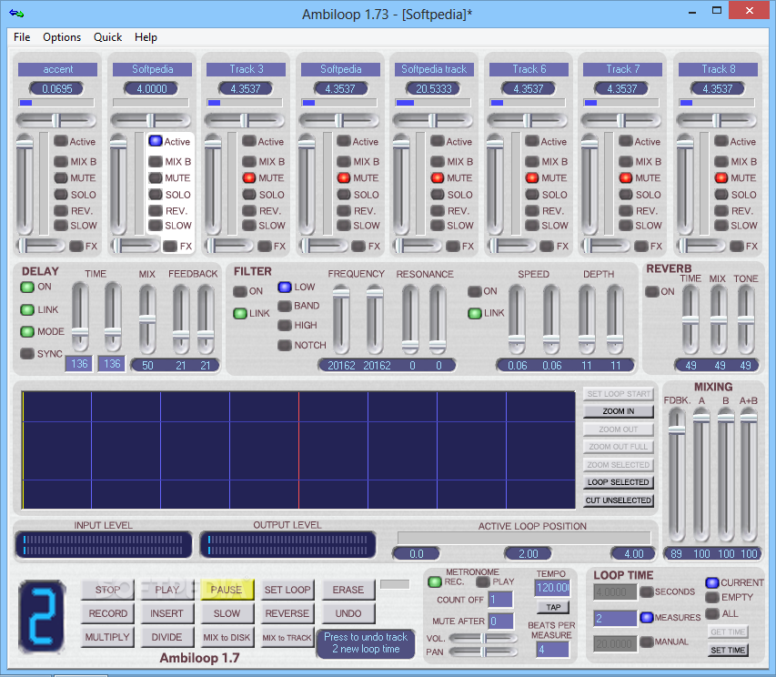The height and width of the screenshot is (677, 776).
Task: Click the TEMPO input field
Action: tap(552, 588)
